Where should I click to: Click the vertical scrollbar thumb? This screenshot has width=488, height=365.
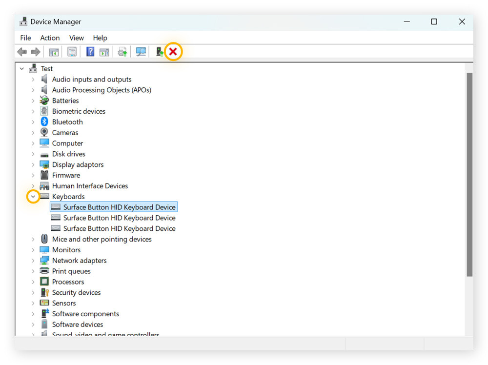click(469, 173)
